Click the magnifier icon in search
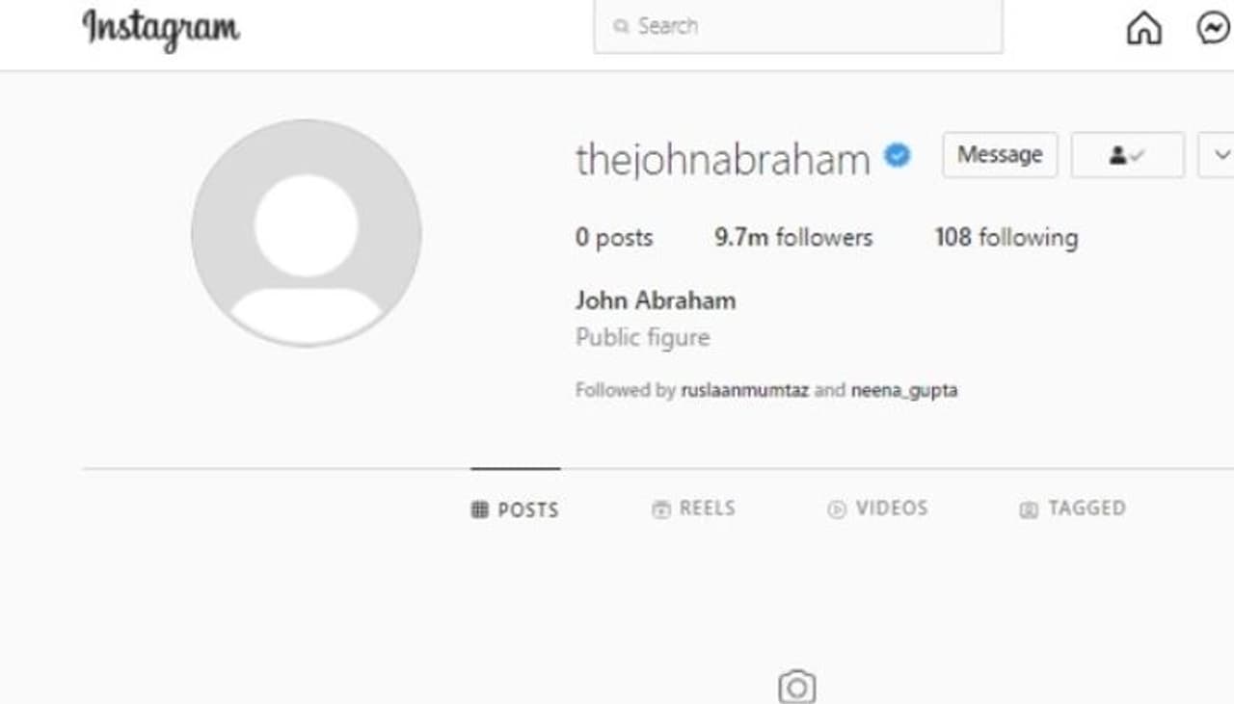The image size is (1234, 704). 622,26
